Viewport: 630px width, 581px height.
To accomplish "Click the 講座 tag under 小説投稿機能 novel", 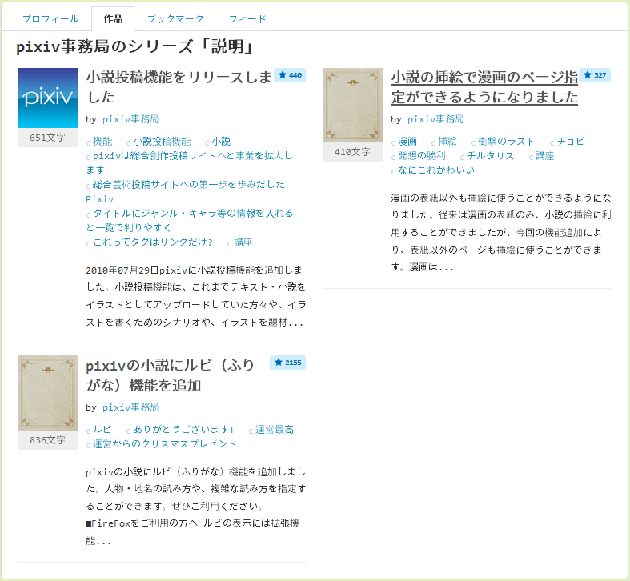I will (x=243, y=242).
